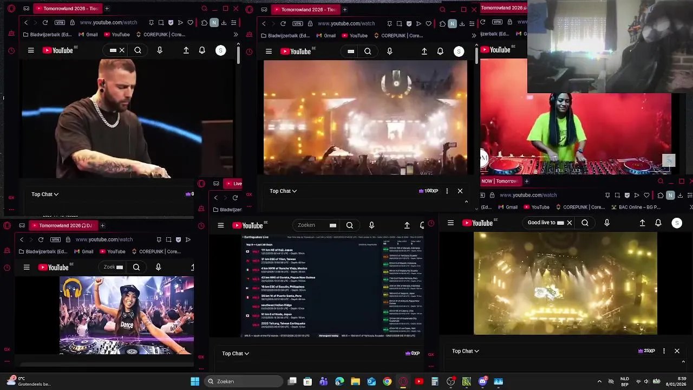Open YouTube bookmark in bottom-left window
Screen dimensions: 693x390
(112, 251)
